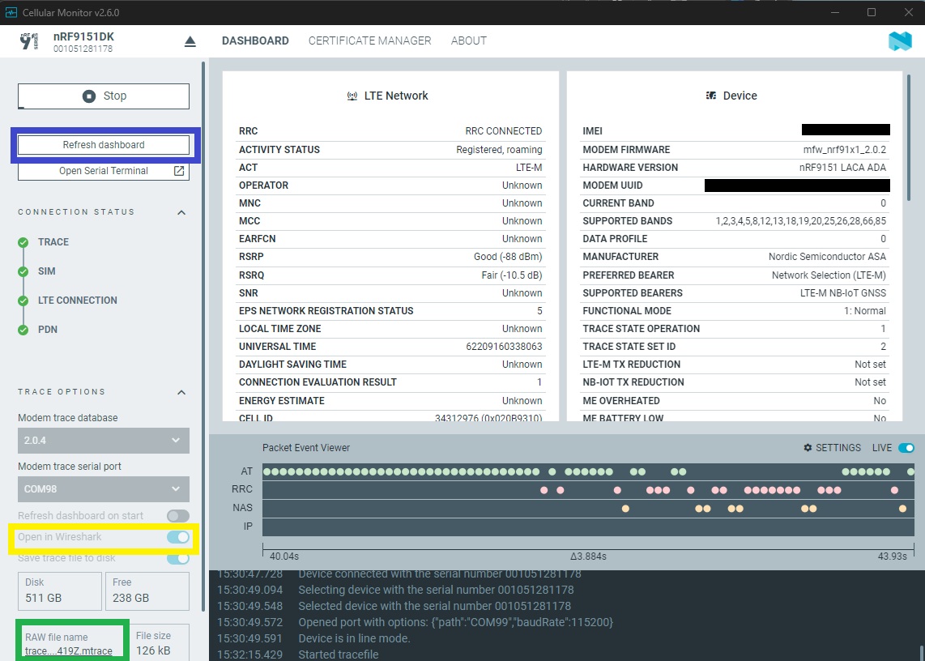Image resolution: width=925 pixels, height=661 pixels.
Task: Open the About tab
Action: (x=468, y=41)
